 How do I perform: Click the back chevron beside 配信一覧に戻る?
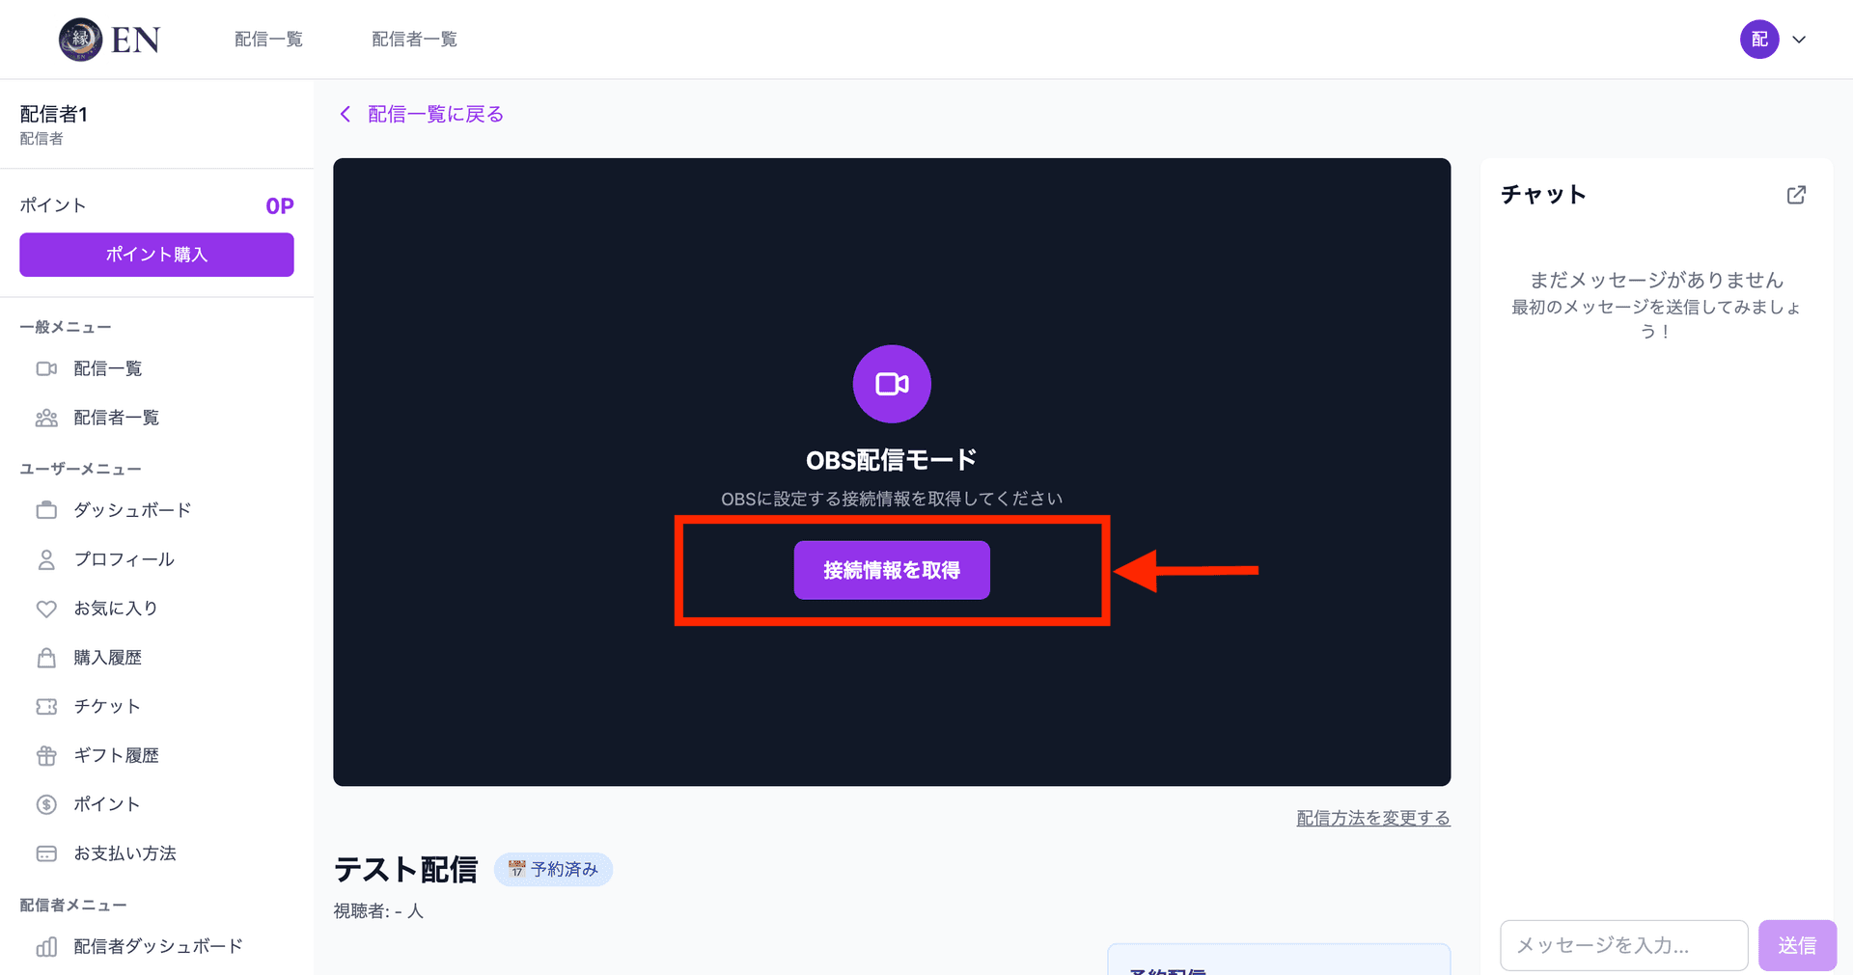pos(346,114)
